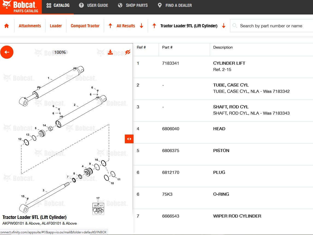The image size is (313, 235).
Task: Select part number 6666543
Action: [x=171, y=216]
